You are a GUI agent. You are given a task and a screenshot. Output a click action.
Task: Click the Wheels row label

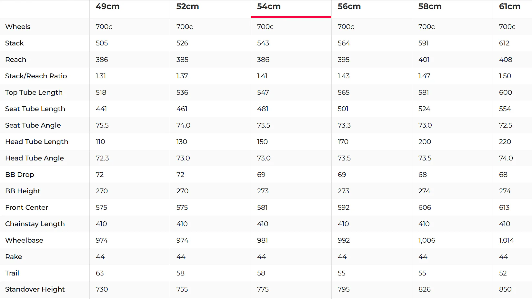[18, 27]
